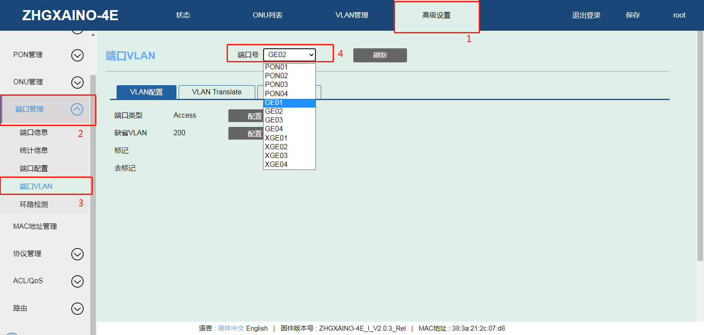Screen dimensions: 704x335
Task: Open the ONU列表 top menu
Action: 267,15
